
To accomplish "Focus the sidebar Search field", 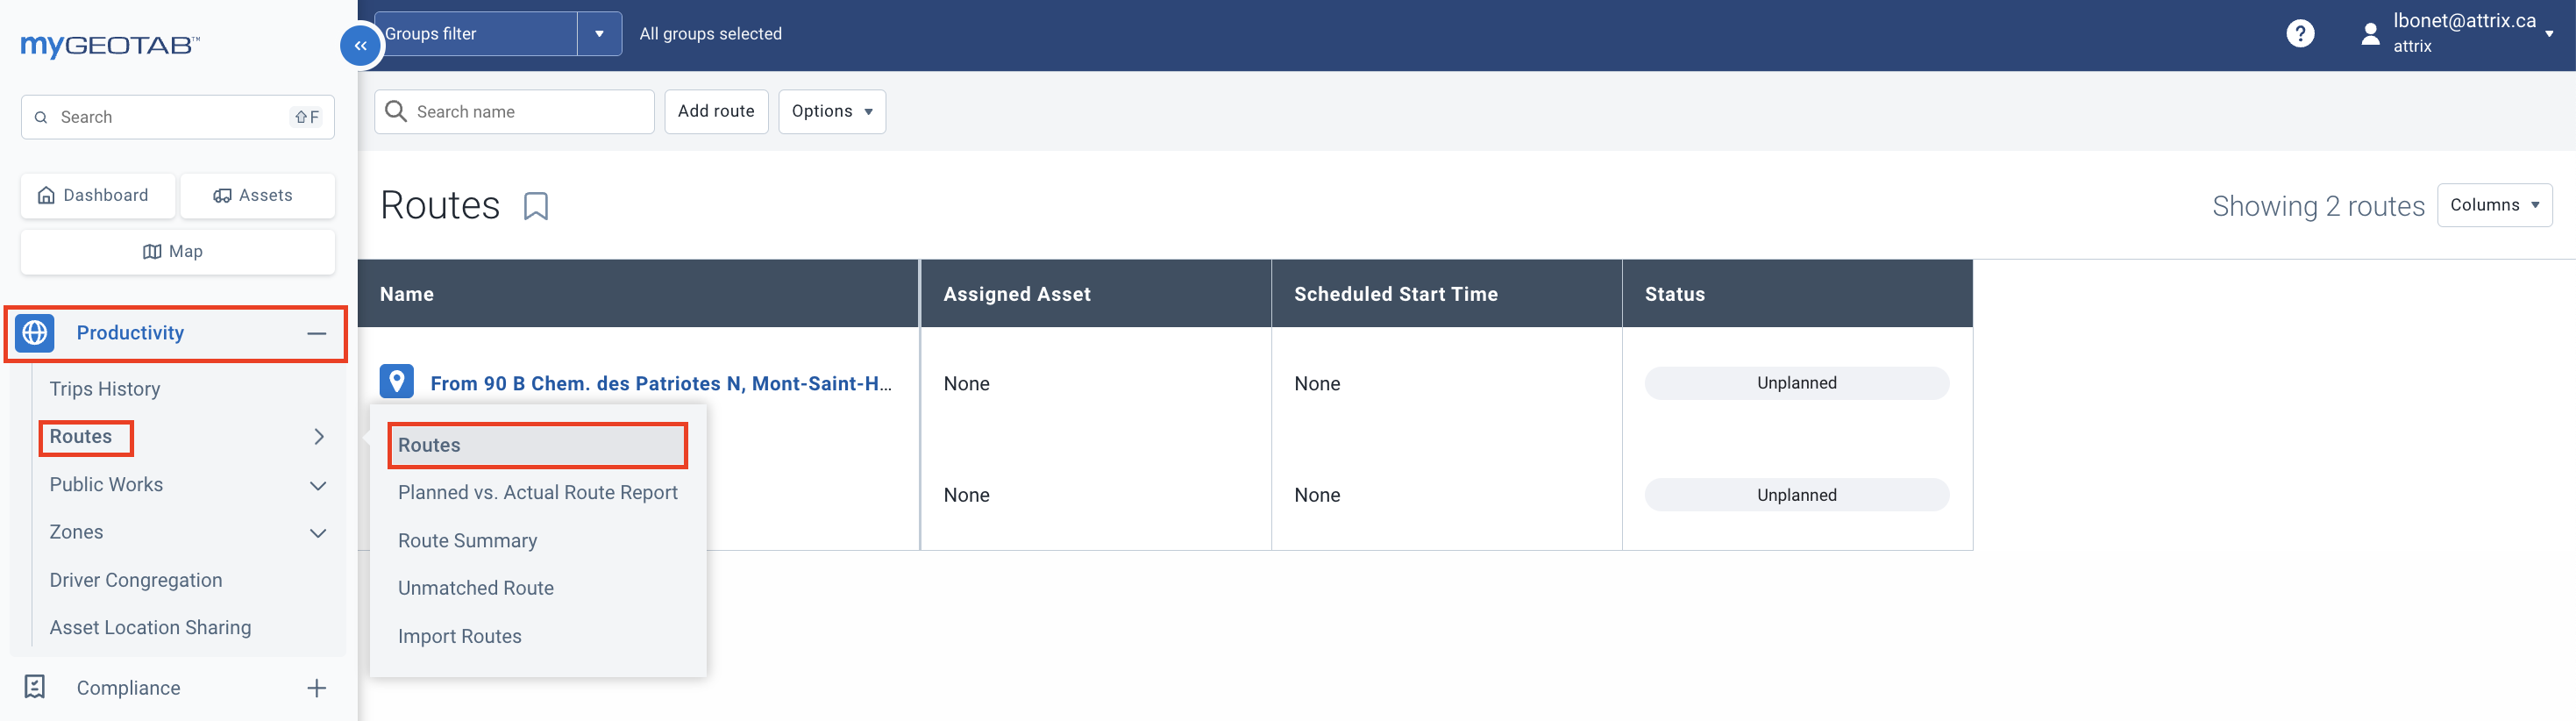I will (x=178, y=117).
